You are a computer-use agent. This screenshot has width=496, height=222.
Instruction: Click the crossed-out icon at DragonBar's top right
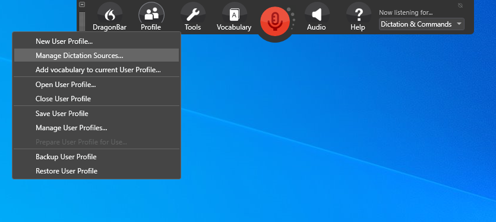(x=460, y=5)
